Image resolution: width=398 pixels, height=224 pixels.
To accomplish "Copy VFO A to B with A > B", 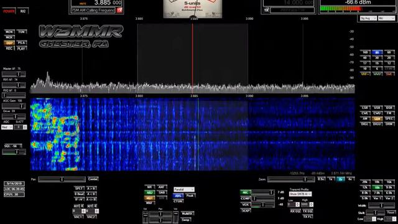I will coord(91,189).
